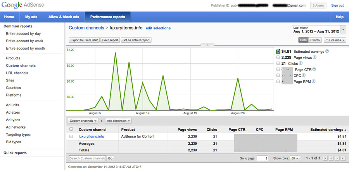
Task: Click the 0 Alerts button
Action: [x=318, y=5]
